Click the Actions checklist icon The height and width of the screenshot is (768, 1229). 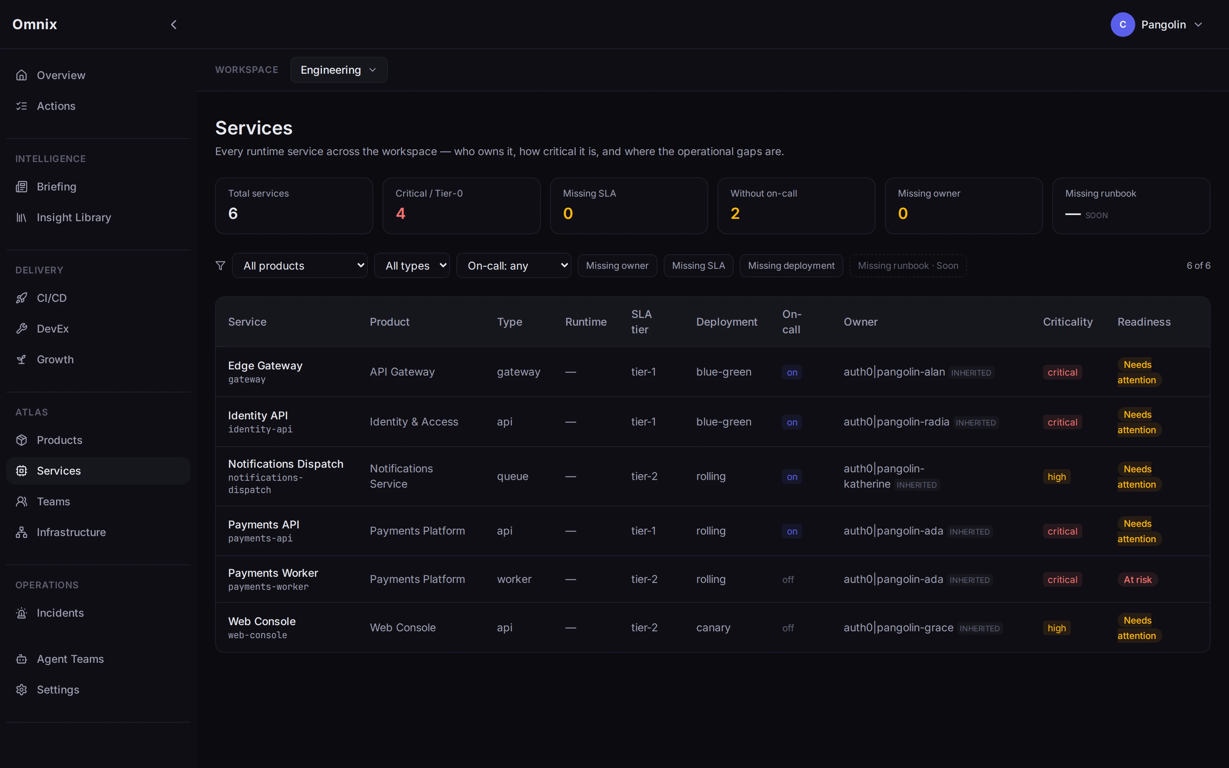click(x=22, y=106)
